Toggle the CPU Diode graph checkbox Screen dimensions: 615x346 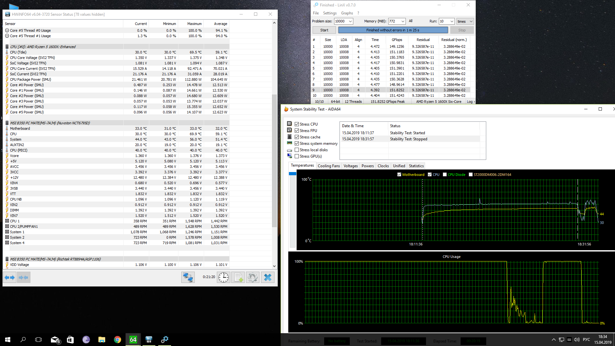point(445,175)
